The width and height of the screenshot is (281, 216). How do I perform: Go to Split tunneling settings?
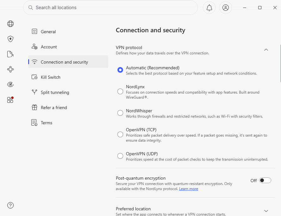click(68, 92)
